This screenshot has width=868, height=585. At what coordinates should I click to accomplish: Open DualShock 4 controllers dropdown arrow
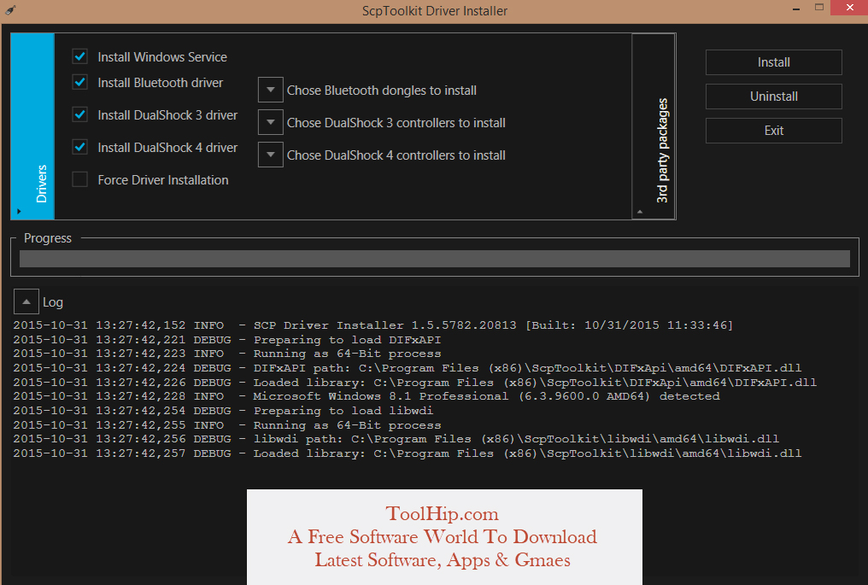pyautogui.click(x=271, y=155)
